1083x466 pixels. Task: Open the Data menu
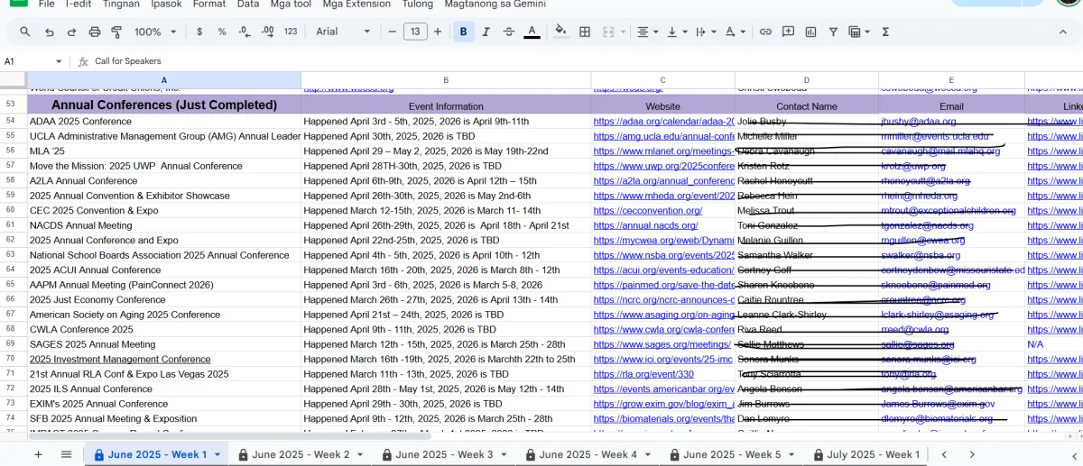[x=248, y=5]
